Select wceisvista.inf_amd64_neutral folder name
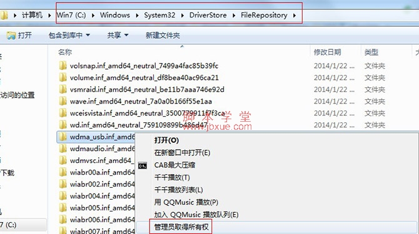This screenshot has height=234, width=419. tap(147, 113)
